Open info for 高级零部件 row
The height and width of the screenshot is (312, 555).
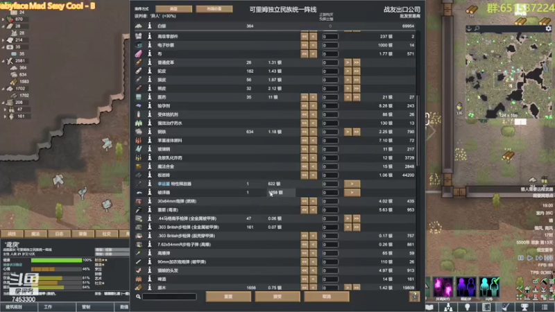[x=149, y=36]
